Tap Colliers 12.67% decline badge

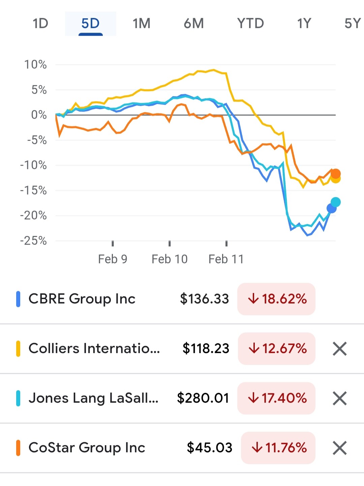276,349
